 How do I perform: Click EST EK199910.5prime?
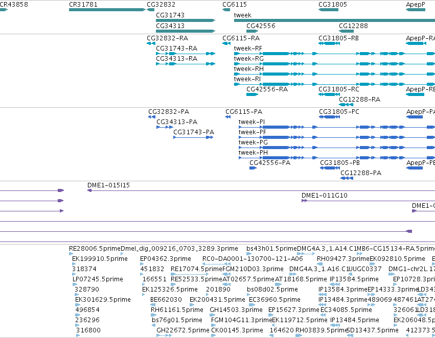point(100,259)
